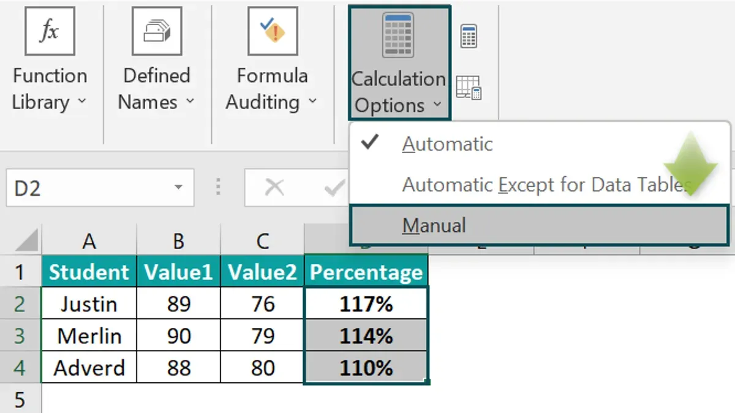Screen dimensions: 735x413
Task: Click the 117% percentage cell
Action: pyautogui.click(x=366, y=303)
